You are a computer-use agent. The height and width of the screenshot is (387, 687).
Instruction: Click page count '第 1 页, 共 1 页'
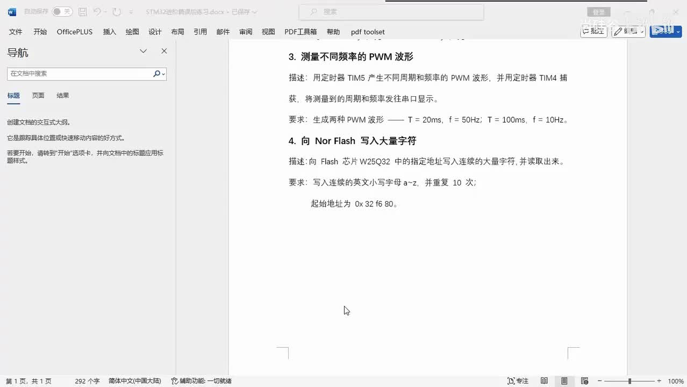tap(28, 381)
